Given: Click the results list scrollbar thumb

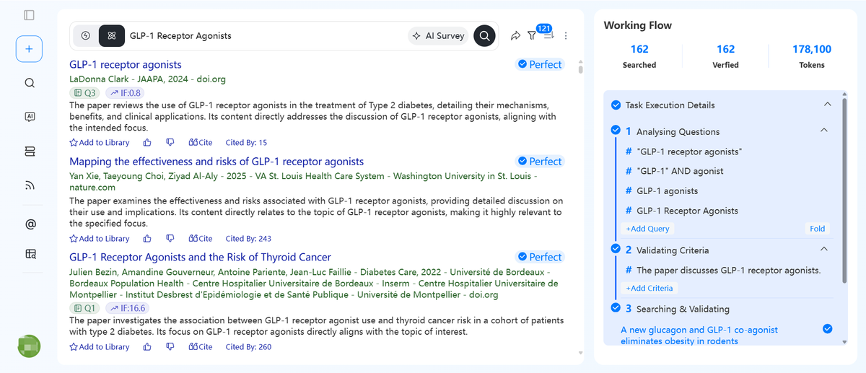Looking at the screenshot, I should 581,71.
